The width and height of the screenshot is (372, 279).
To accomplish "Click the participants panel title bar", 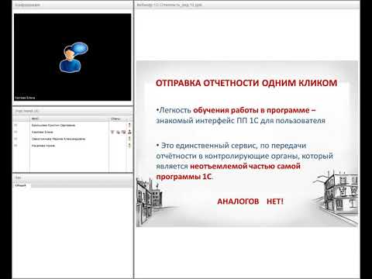I will point(72,111).
